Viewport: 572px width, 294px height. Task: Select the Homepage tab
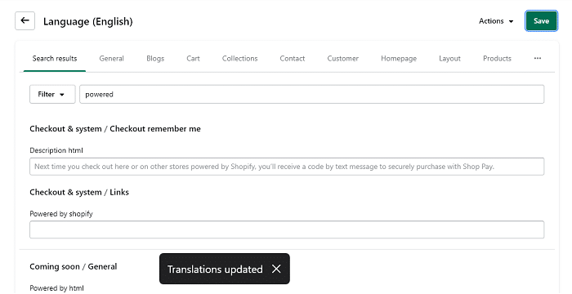click(x=399, y=58)
